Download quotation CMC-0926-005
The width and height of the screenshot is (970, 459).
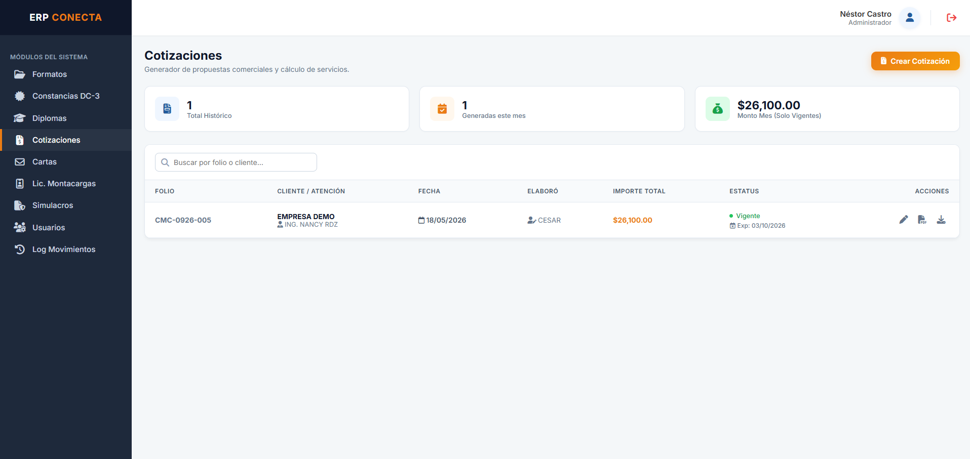click(941, 220)
